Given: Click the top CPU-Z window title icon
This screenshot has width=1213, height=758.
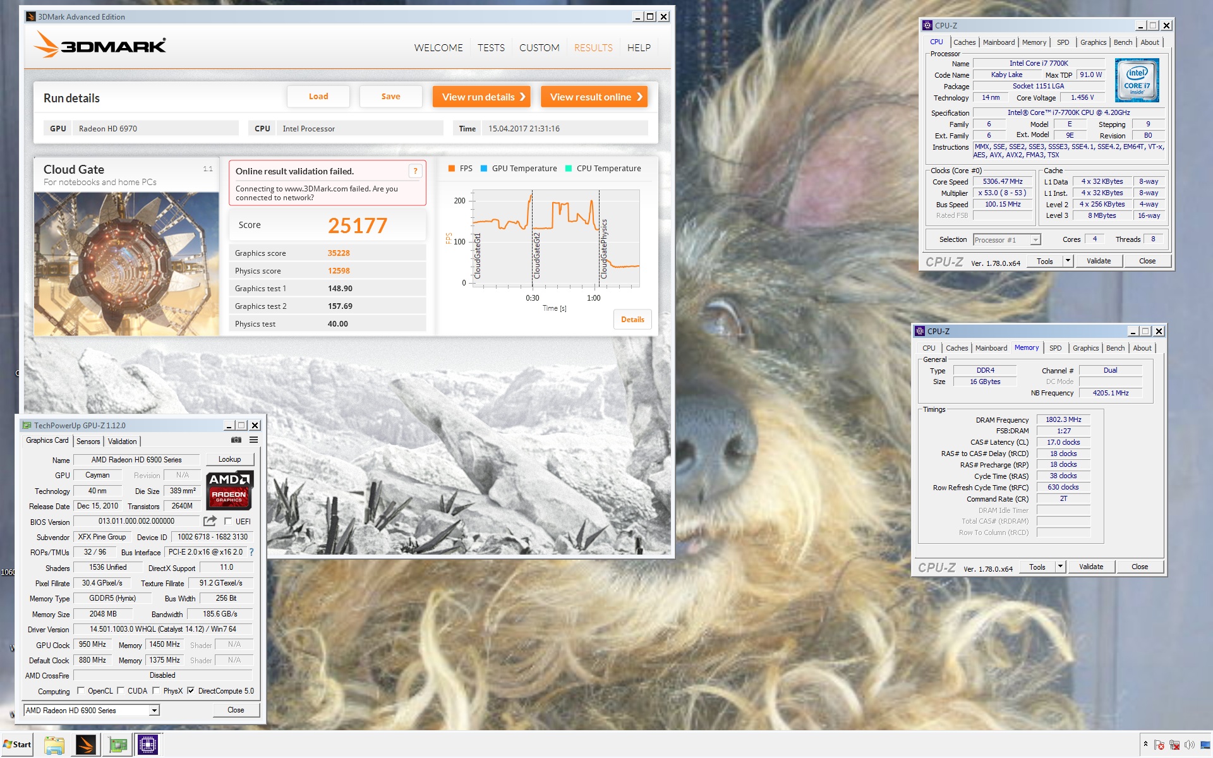Looking at the screenshot, I should pos(927,25).
